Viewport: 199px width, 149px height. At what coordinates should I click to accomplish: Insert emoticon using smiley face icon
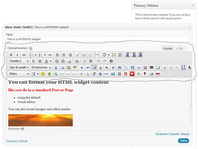(43, 74)
